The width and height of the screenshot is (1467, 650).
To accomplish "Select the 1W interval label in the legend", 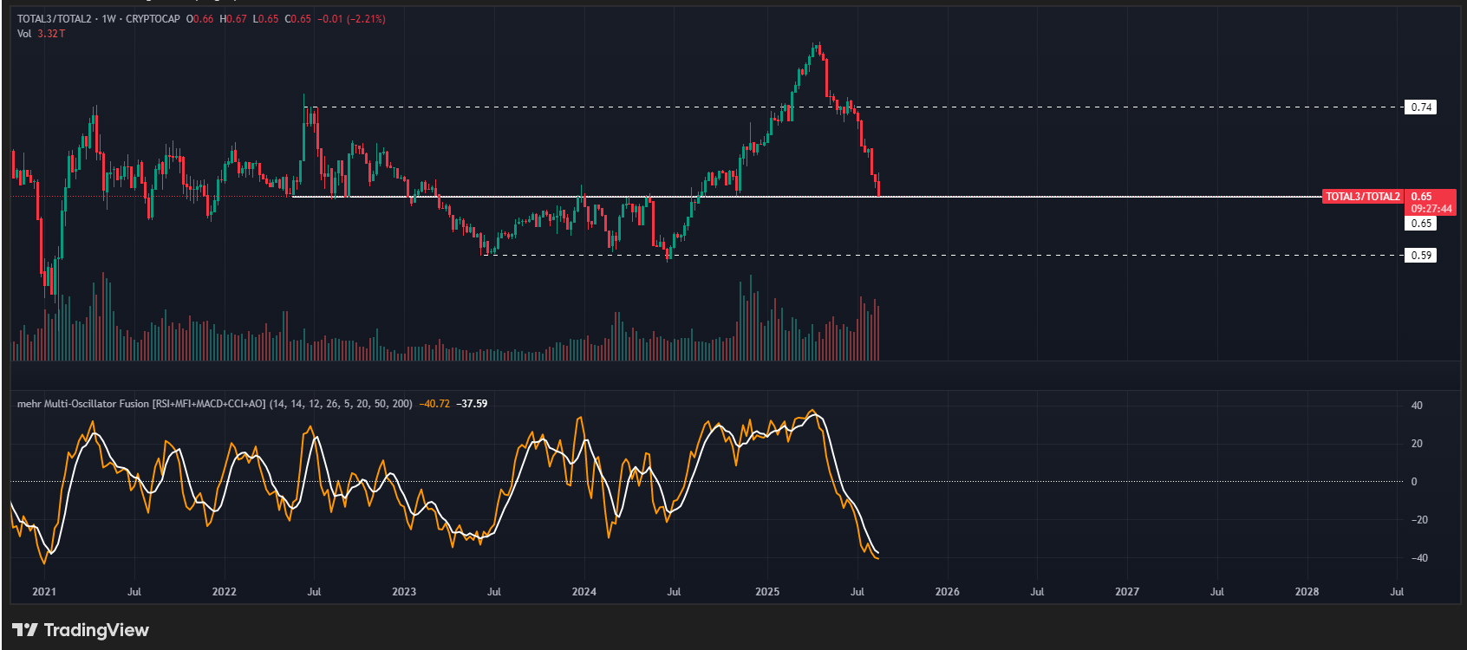I will pyautogui.click(x=108, y=19).
